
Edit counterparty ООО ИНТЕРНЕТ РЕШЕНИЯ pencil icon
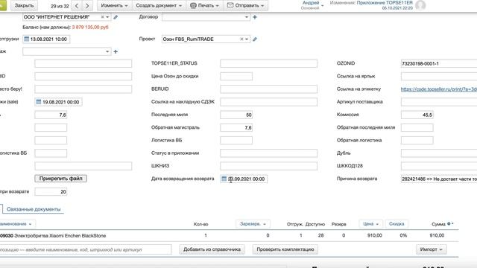tap(116, 17)
